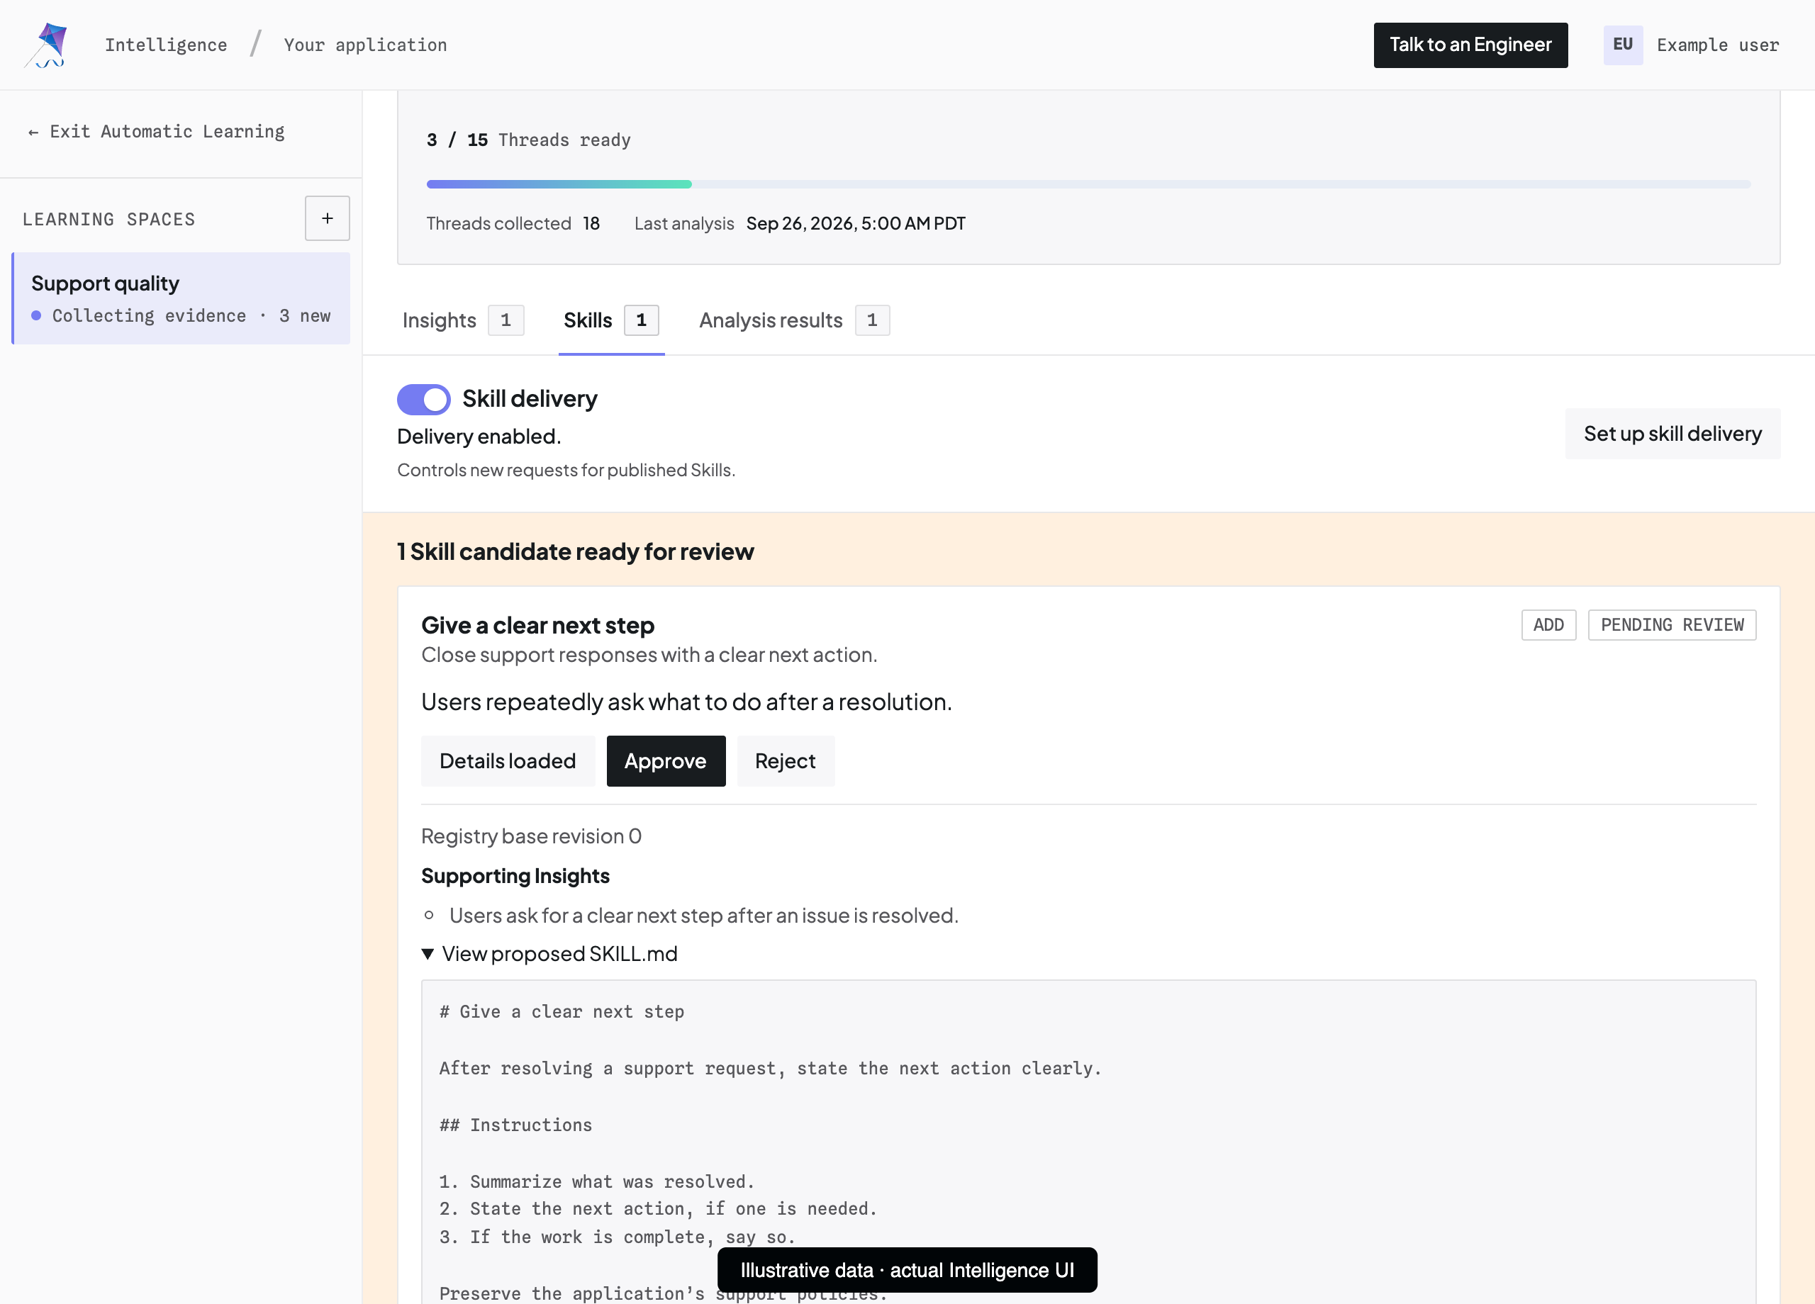Click the PENDING REVIEW badge

pyautogui.click(x=1672, y=625)
